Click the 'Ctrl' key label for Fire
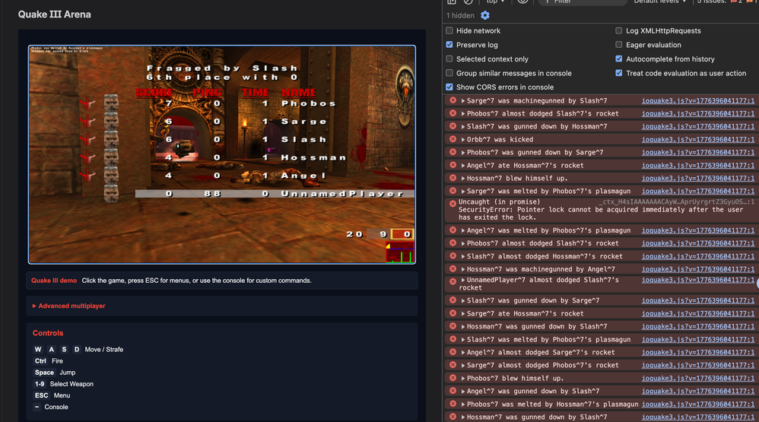Screen dimensions: 759x422 click(40, 361)
